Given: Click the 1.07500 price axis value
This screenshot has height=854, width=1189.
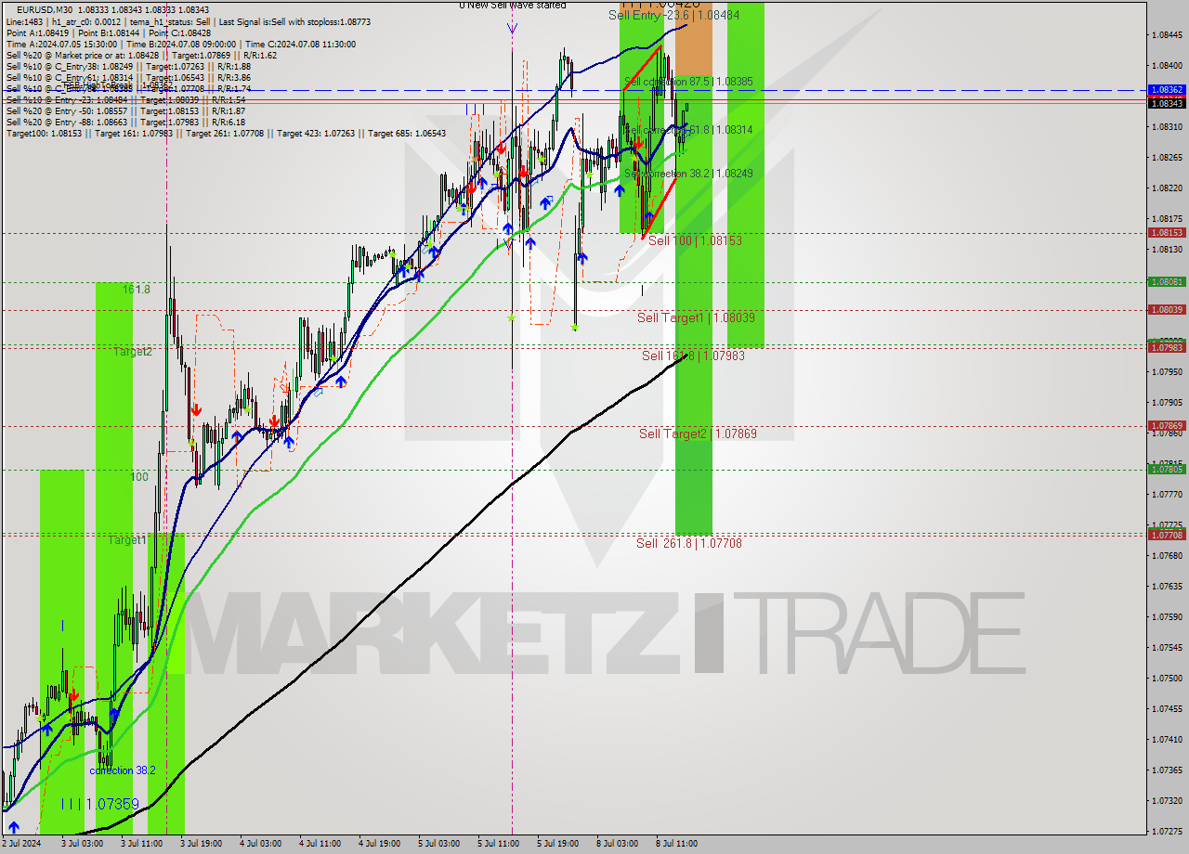Looking at the screenshot, I should [1166, 679].
